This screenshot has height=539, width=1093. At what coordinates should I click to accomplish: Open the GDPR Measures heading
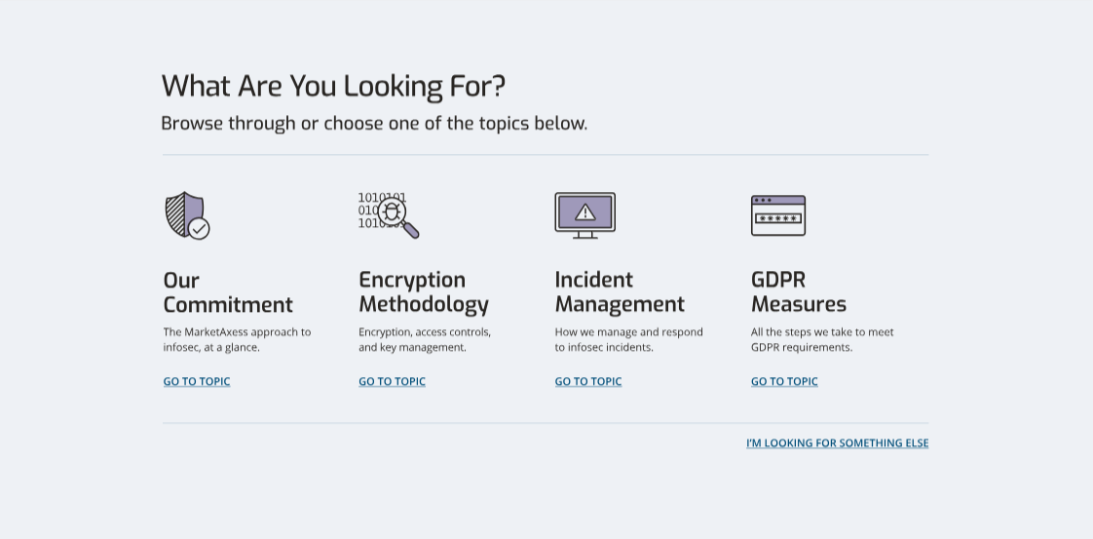[x=798, y=292]
